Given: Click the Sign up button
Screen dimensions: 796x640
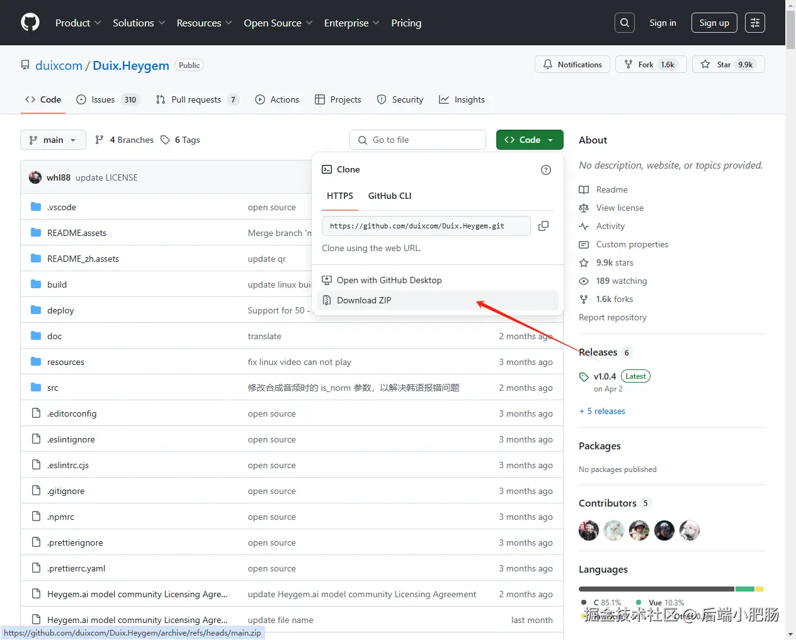Looking at the screenshot, I should click(x=714, y=23).
